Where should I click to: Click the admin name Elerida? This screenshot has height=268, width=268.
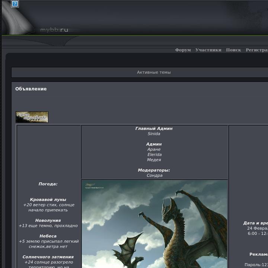pyautogui.click(x=154, y=154)
